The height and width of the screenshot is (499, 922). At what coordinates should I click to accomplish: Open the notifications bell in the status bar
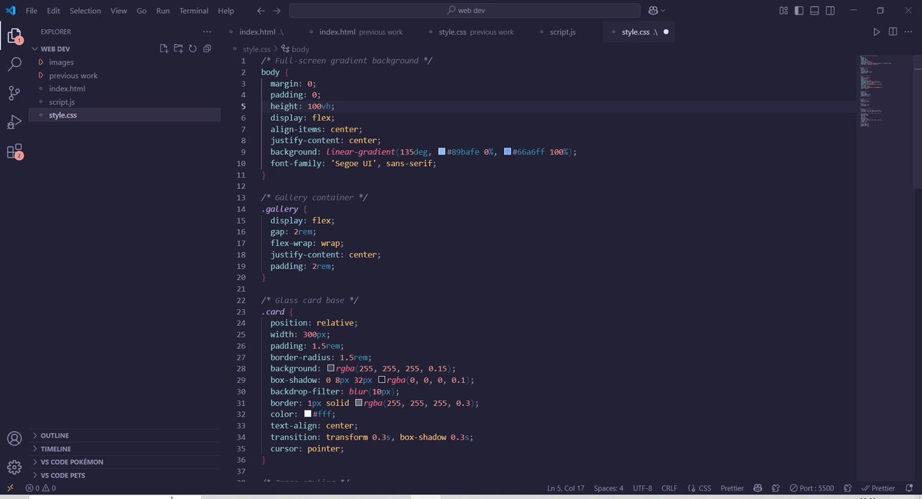click(908, 487)
